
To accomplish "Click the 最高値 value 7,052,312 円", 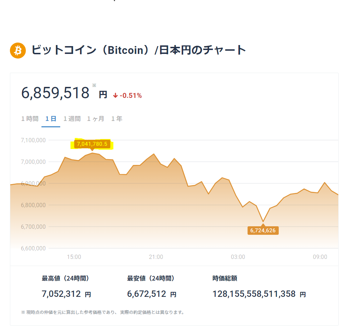I will [x=66, y=294].
